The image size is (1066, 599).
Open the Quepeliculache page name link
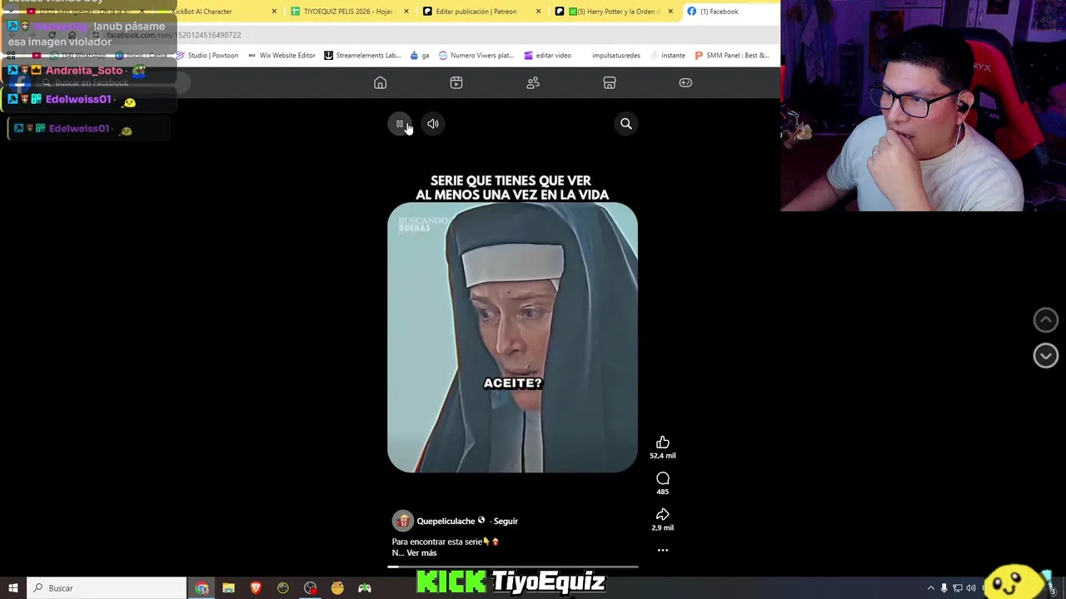(x=446, y=521)
